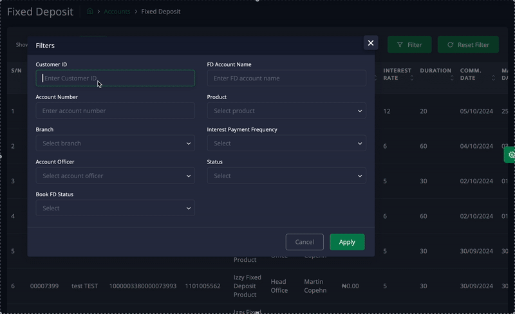Cancel the Filters dialog
Screen dimensions: 515x314
pos(304,242)
